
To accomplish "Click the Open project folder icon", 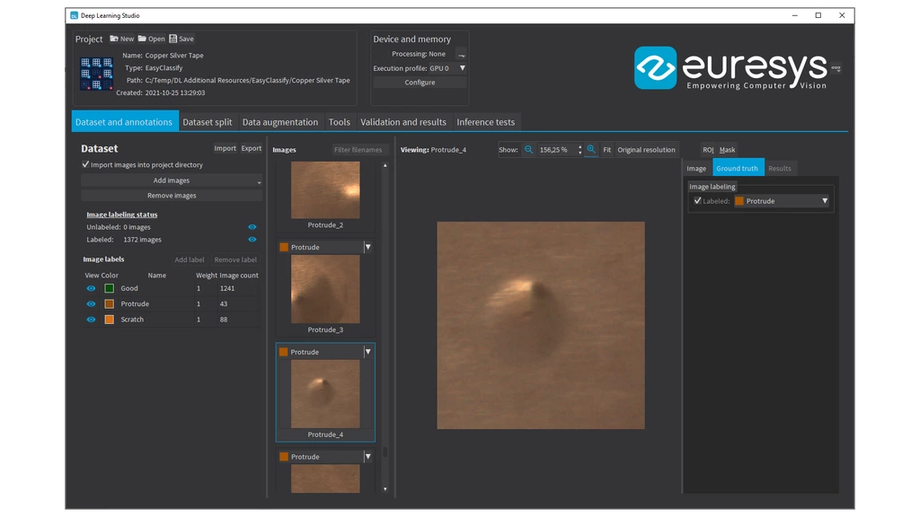I will [141, 38].
